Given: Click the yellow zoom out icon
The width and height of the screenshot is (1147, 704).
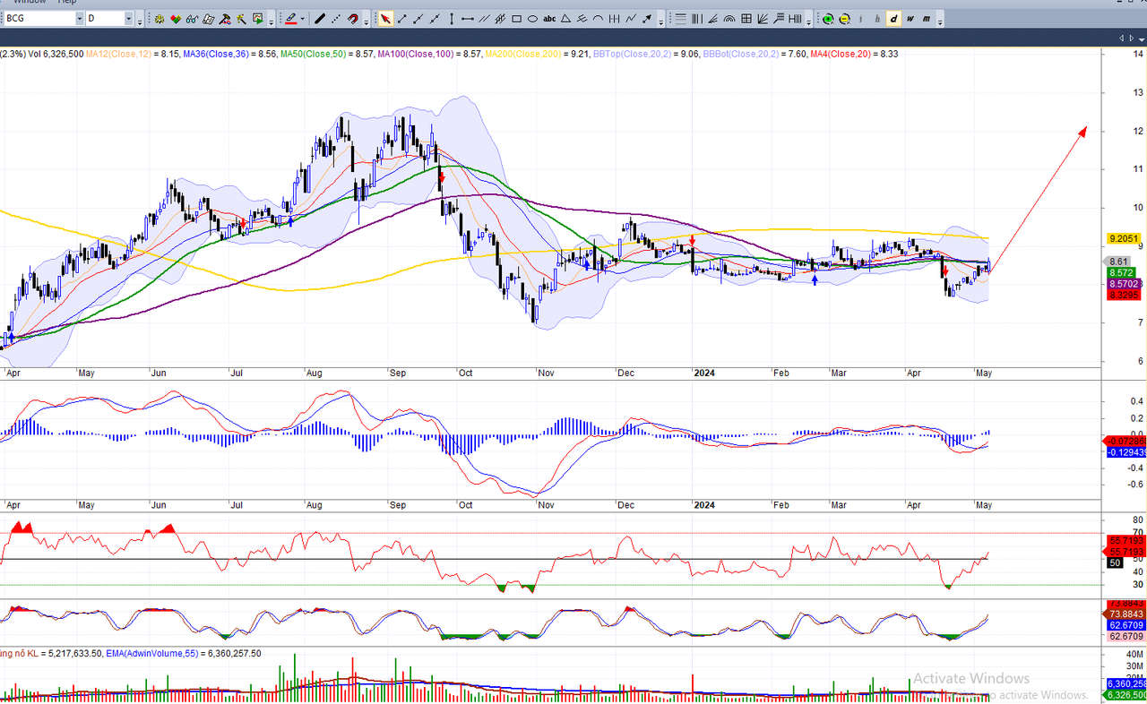Looking at the screenshot, I should [845, 19].
